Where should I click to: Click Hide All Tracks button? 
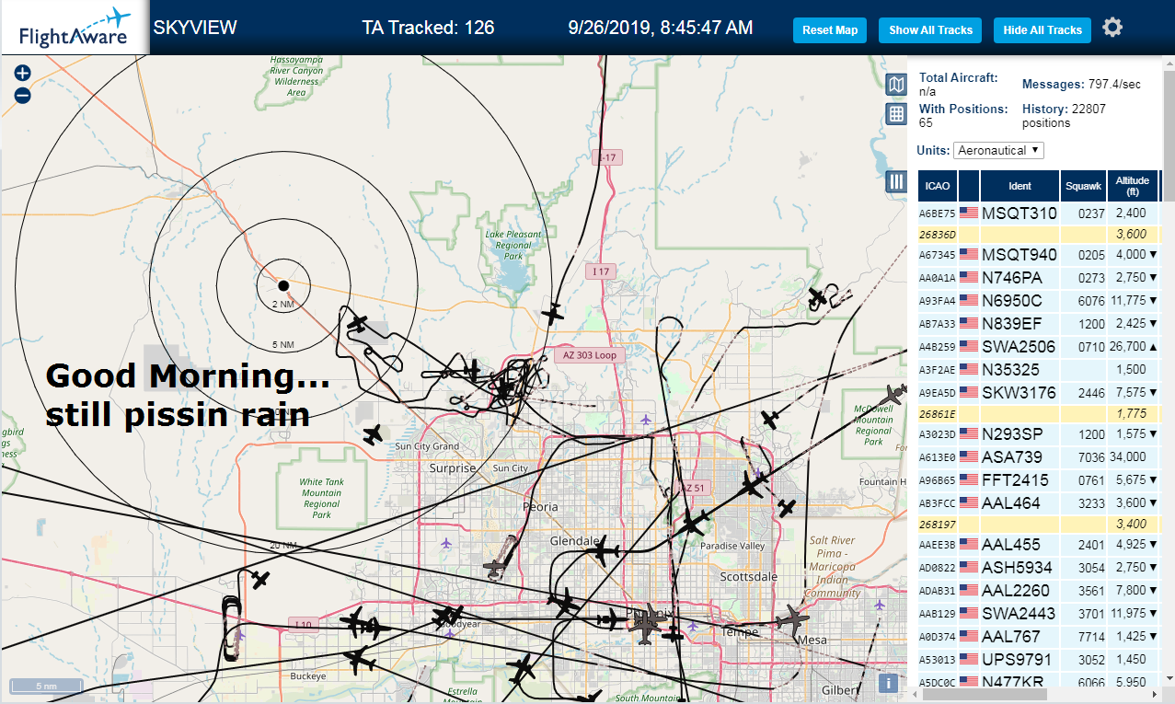point(1043,30)
